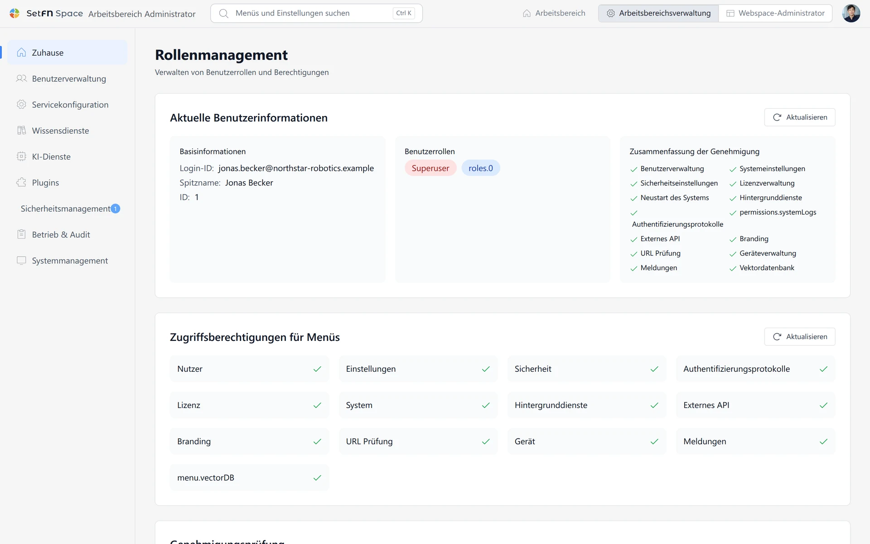Click refresh icon in Aktuelle Benutzerinformationen
Viewport: 870px width, 544px height.
click(777, 117)
